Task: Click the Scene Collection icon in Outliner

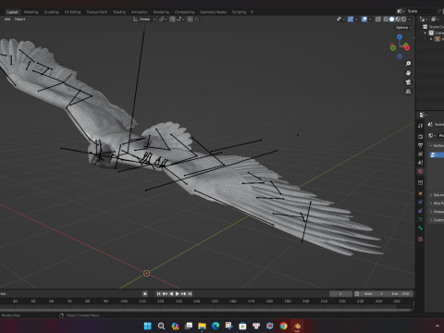Action: [x=425, y=27]
